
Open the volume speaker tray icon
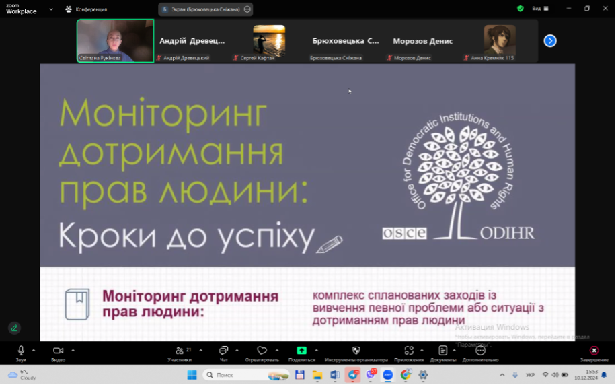pyautogui.click(x=555, y=375)
